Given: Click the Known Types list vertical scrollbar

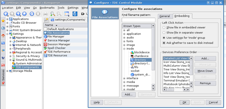Looking at the screenshot, I should point(153,57).
